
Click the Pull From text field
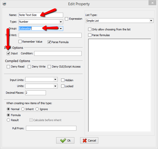(x=51, y=128)
